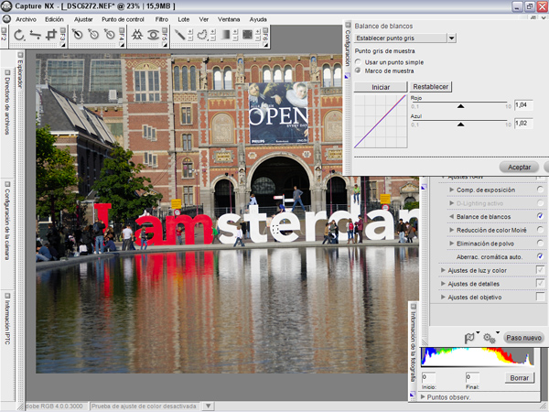Click the Iniciar button
Screen dimensions: 549x412
tap(381, 87)
